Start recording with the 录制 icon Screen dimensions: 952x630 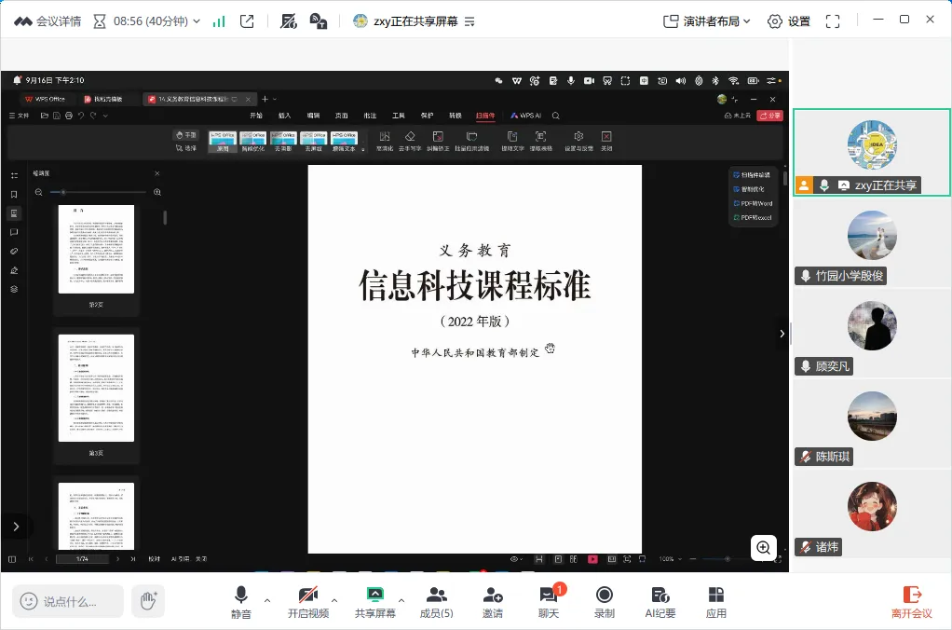(605, 601)
